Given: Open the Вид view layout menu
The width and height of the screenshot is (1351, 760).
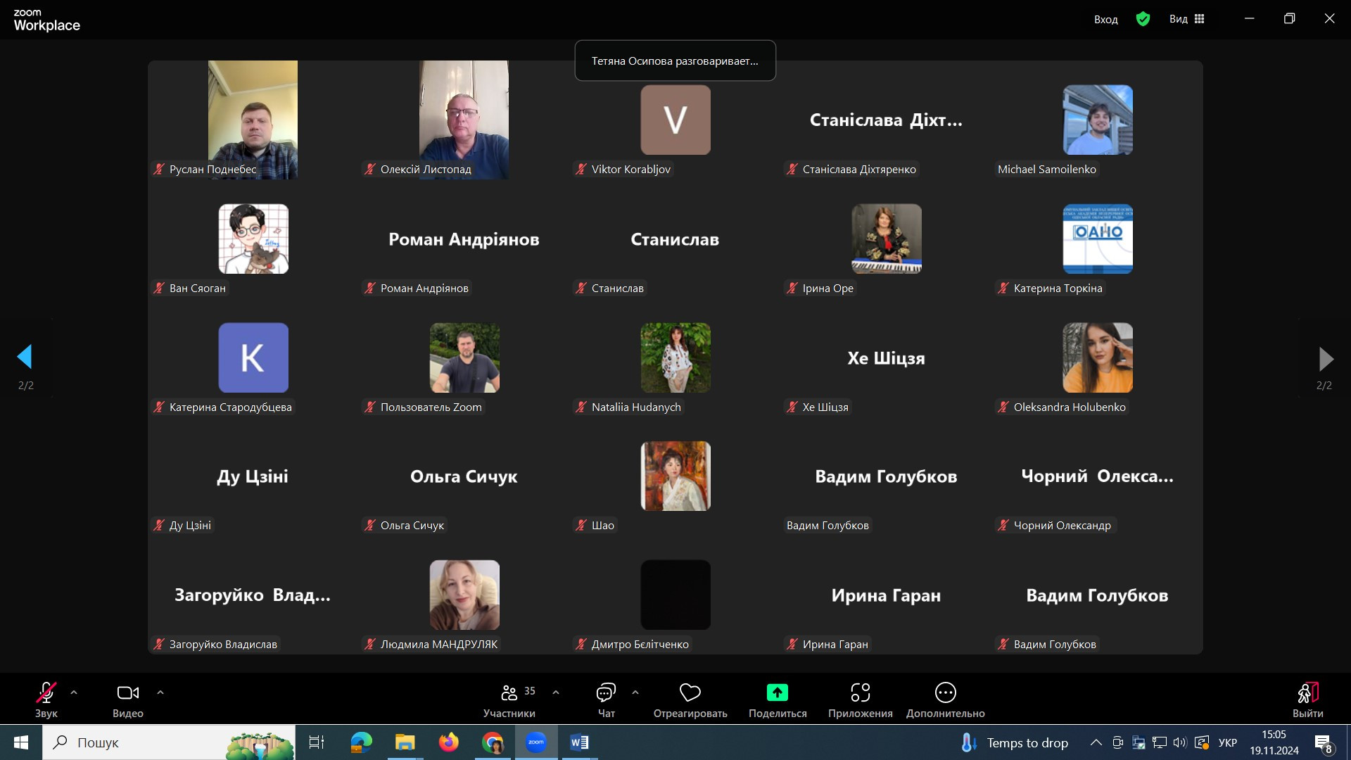Looking at the screenshot, I should pos(1187,19).
